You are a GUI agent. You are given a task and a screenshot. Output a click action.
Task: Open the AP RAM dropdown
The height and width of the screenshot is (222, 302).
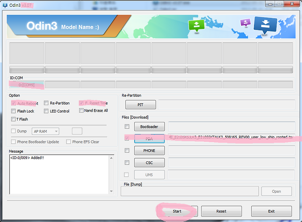[x=45, y=131]
